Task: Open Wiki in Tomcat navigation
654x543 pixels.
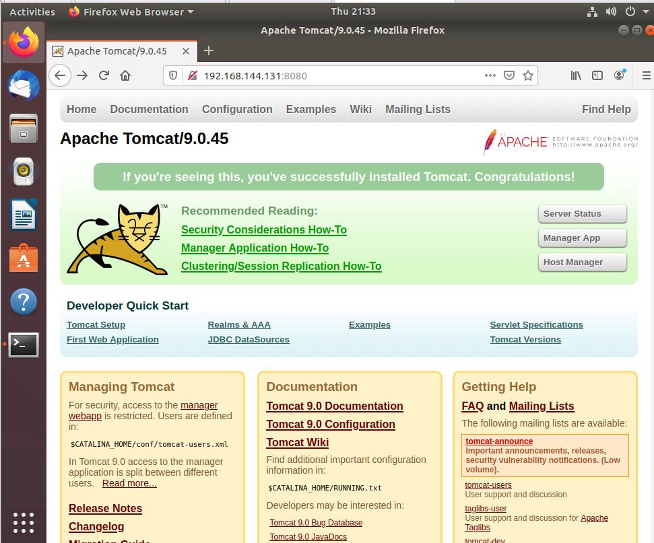Action: (360, 109)
